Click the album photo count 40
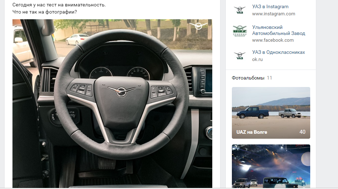The width and height of the screenshot is (338, 189). [302, 132]
